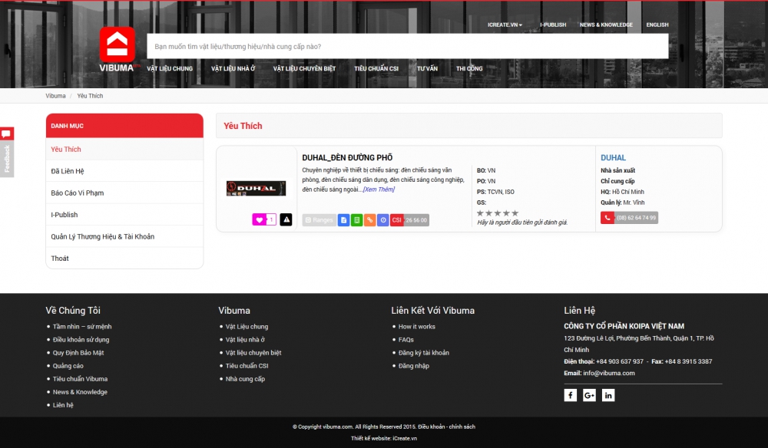This screenshot has width=768, height=448.
Task: Open Vibuma LinkedIn icon
Action: point(608,395)
